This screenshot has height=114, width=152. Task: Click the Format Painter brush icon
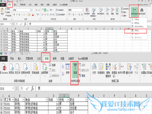[6, 16]
